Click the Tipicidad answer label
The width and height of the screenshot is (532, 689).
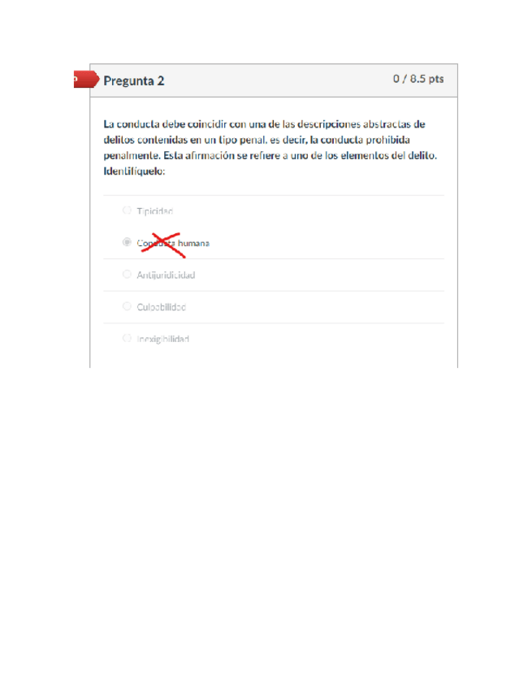point(154,211)
